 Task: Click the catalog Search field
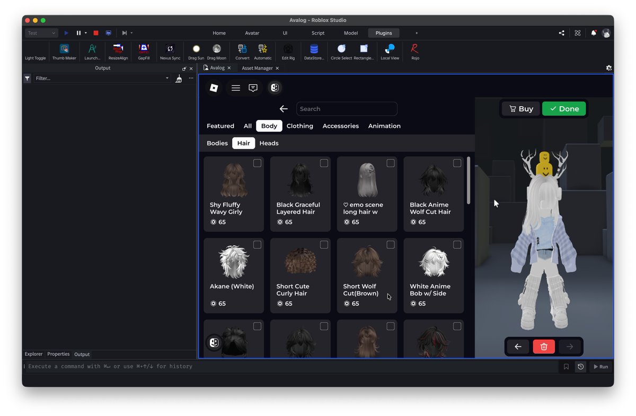point(347,109)
